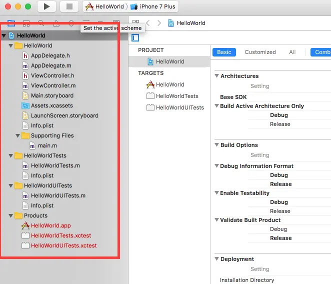This screenshot has height=284, width=331.
Task: Select HelloWorldUITests.xctest product
Action: pos(59,245)
